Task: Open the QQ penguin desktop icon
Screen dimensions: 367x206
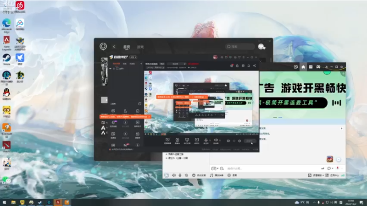Action: [x=6, y=94]
